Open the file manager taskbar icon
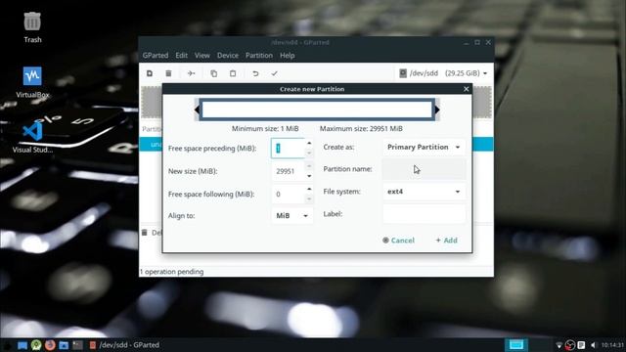The image size is (626, 352). point(64,345)
